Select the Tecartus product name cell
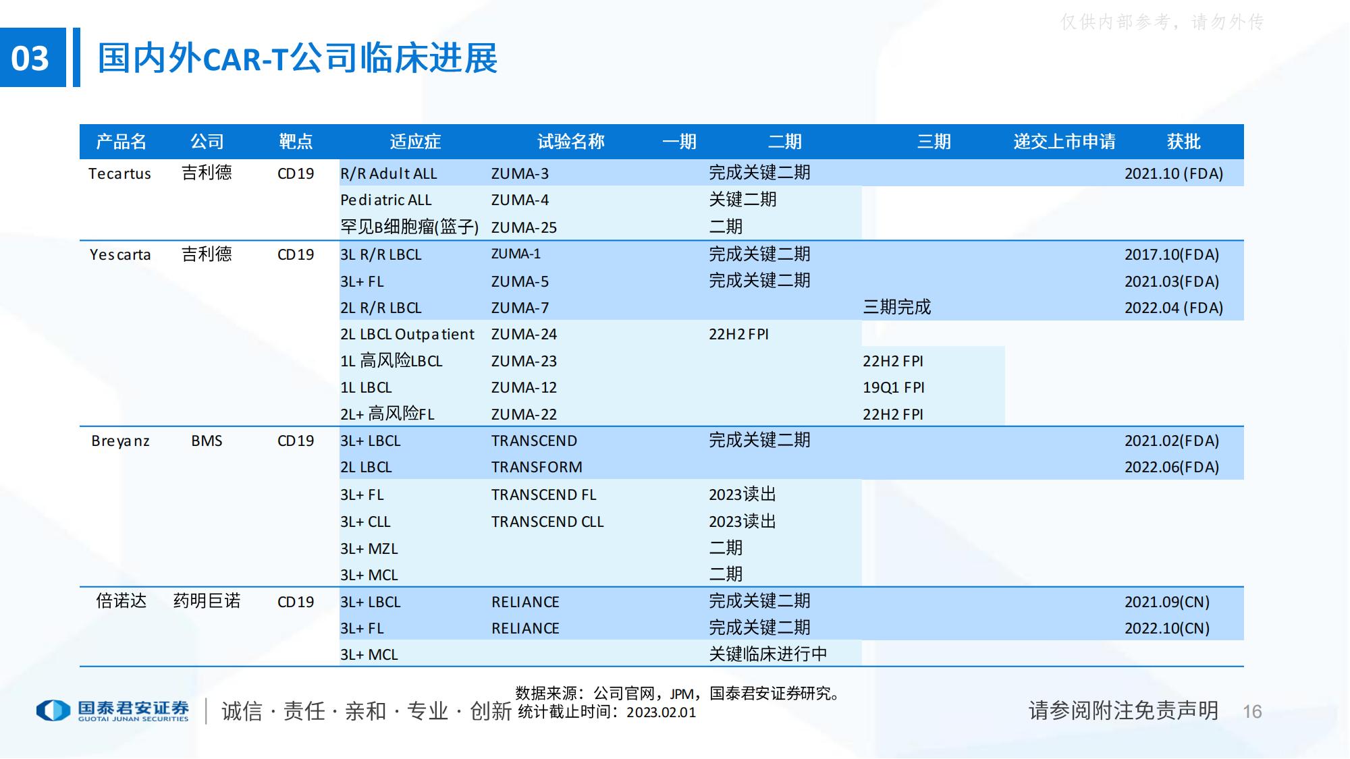 tap(119, 174)
